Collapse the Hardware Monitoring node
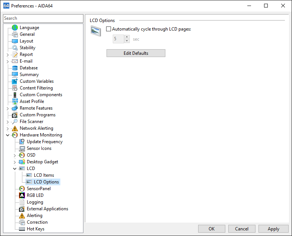The image size is (292, 236). click(7, 135)
